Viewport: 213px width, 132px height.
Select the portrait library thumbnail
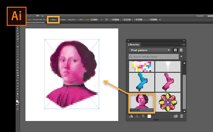pos(142,103)
